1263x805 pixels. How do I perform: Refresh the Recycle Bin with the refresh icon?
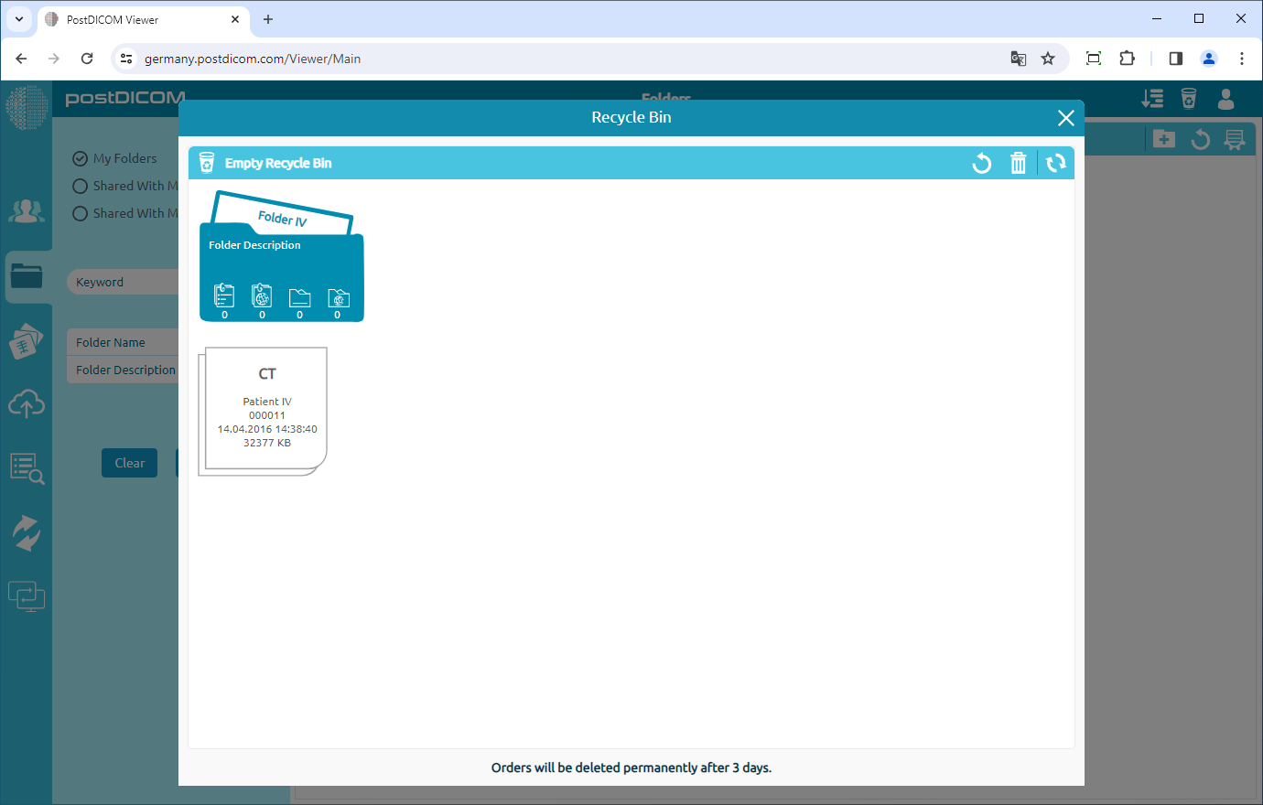(1056, 163)
